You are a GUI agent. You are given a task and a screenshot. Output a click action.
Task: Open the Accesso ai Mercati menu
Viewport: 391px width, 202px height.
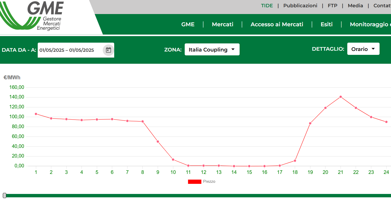277,24
